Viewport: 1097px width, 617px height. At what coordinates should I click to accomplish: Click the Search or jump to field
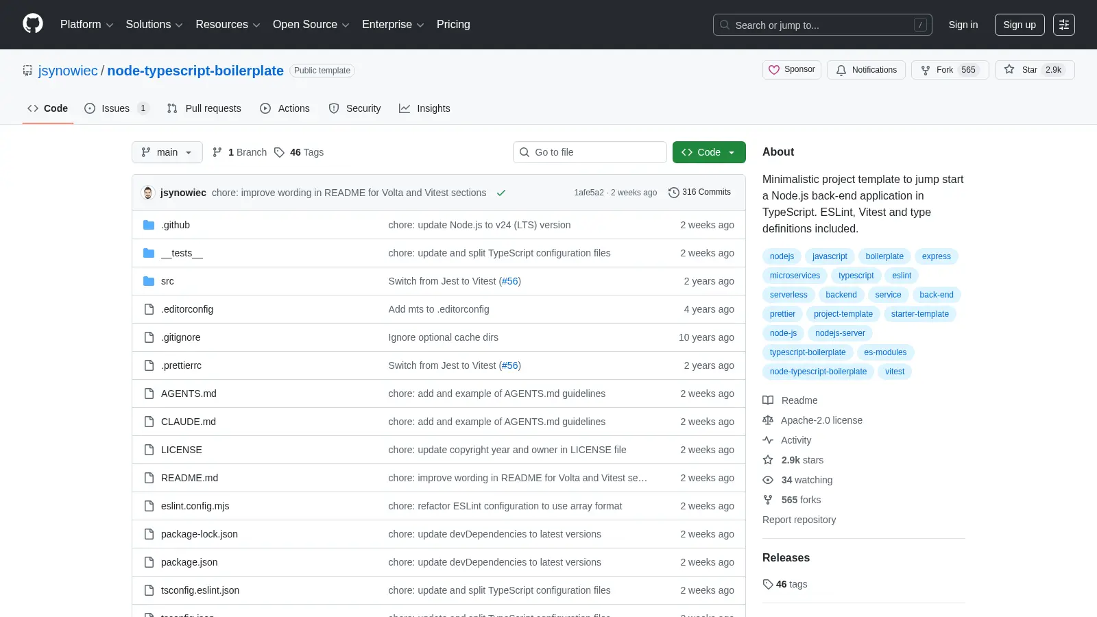click(823, 25)
